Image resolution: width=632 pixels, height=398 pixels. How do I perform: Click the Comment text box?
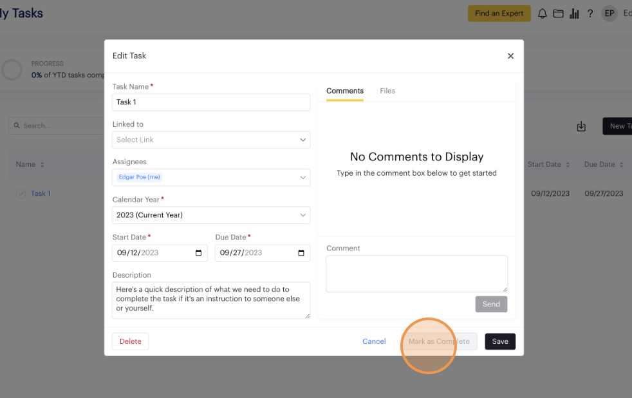pos(416,274)
